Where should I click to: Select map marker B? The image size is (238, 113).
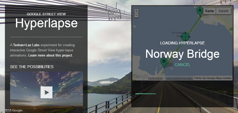coord(164,62)
